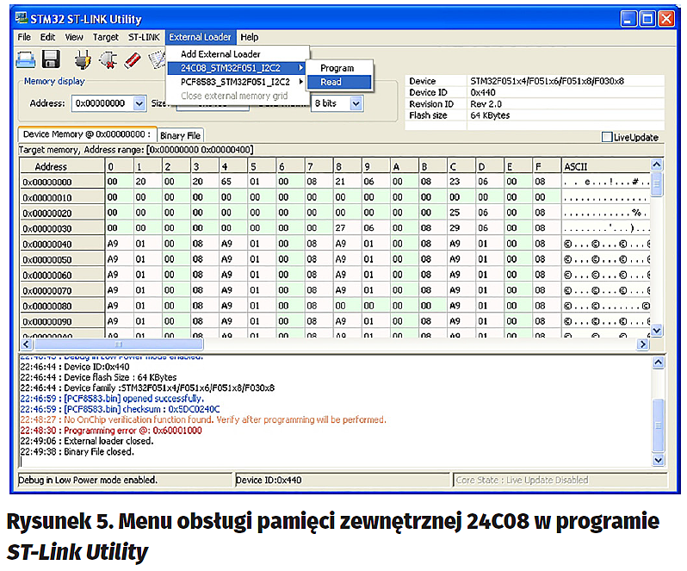
Task: Click the Connect to target plug icon
Action: coord(82,59)
